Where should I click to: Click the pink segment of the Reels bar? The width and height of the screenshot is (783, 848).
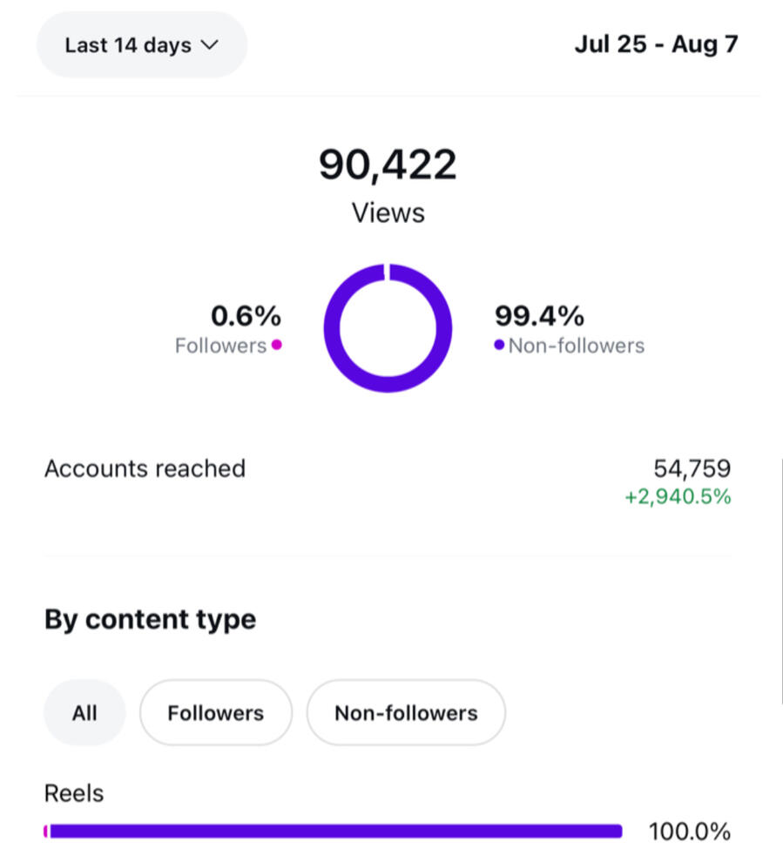pos(45,831)
